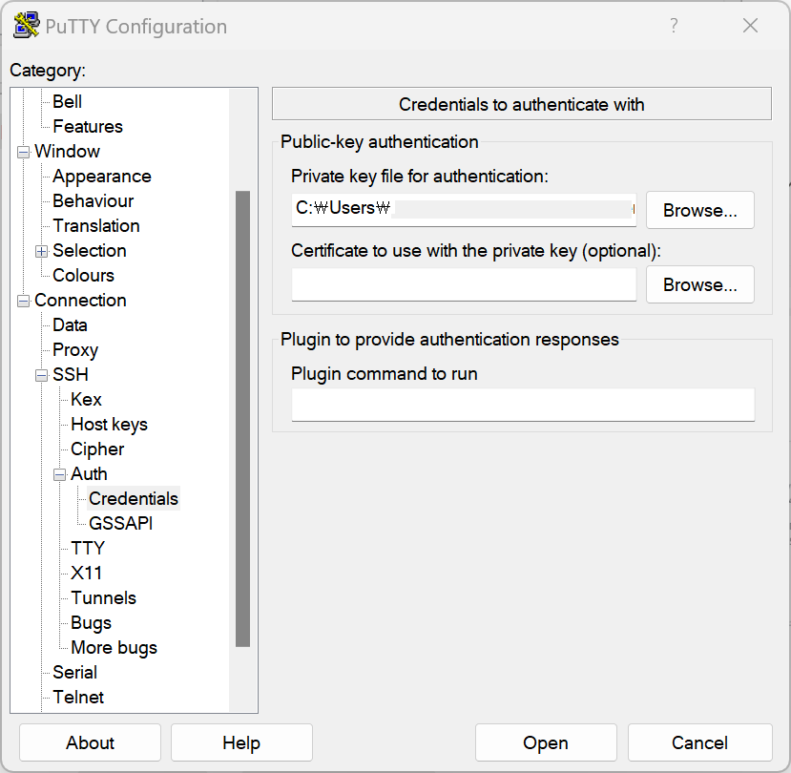This screenshot has height=773, width=791.
Task: Select the Selection category
Action: (x=90, y=250)
